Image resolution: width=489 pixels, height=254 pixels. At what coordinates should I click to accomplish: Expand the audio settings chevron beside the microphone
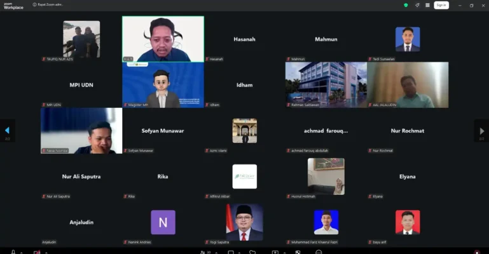(x=22, y=253)
